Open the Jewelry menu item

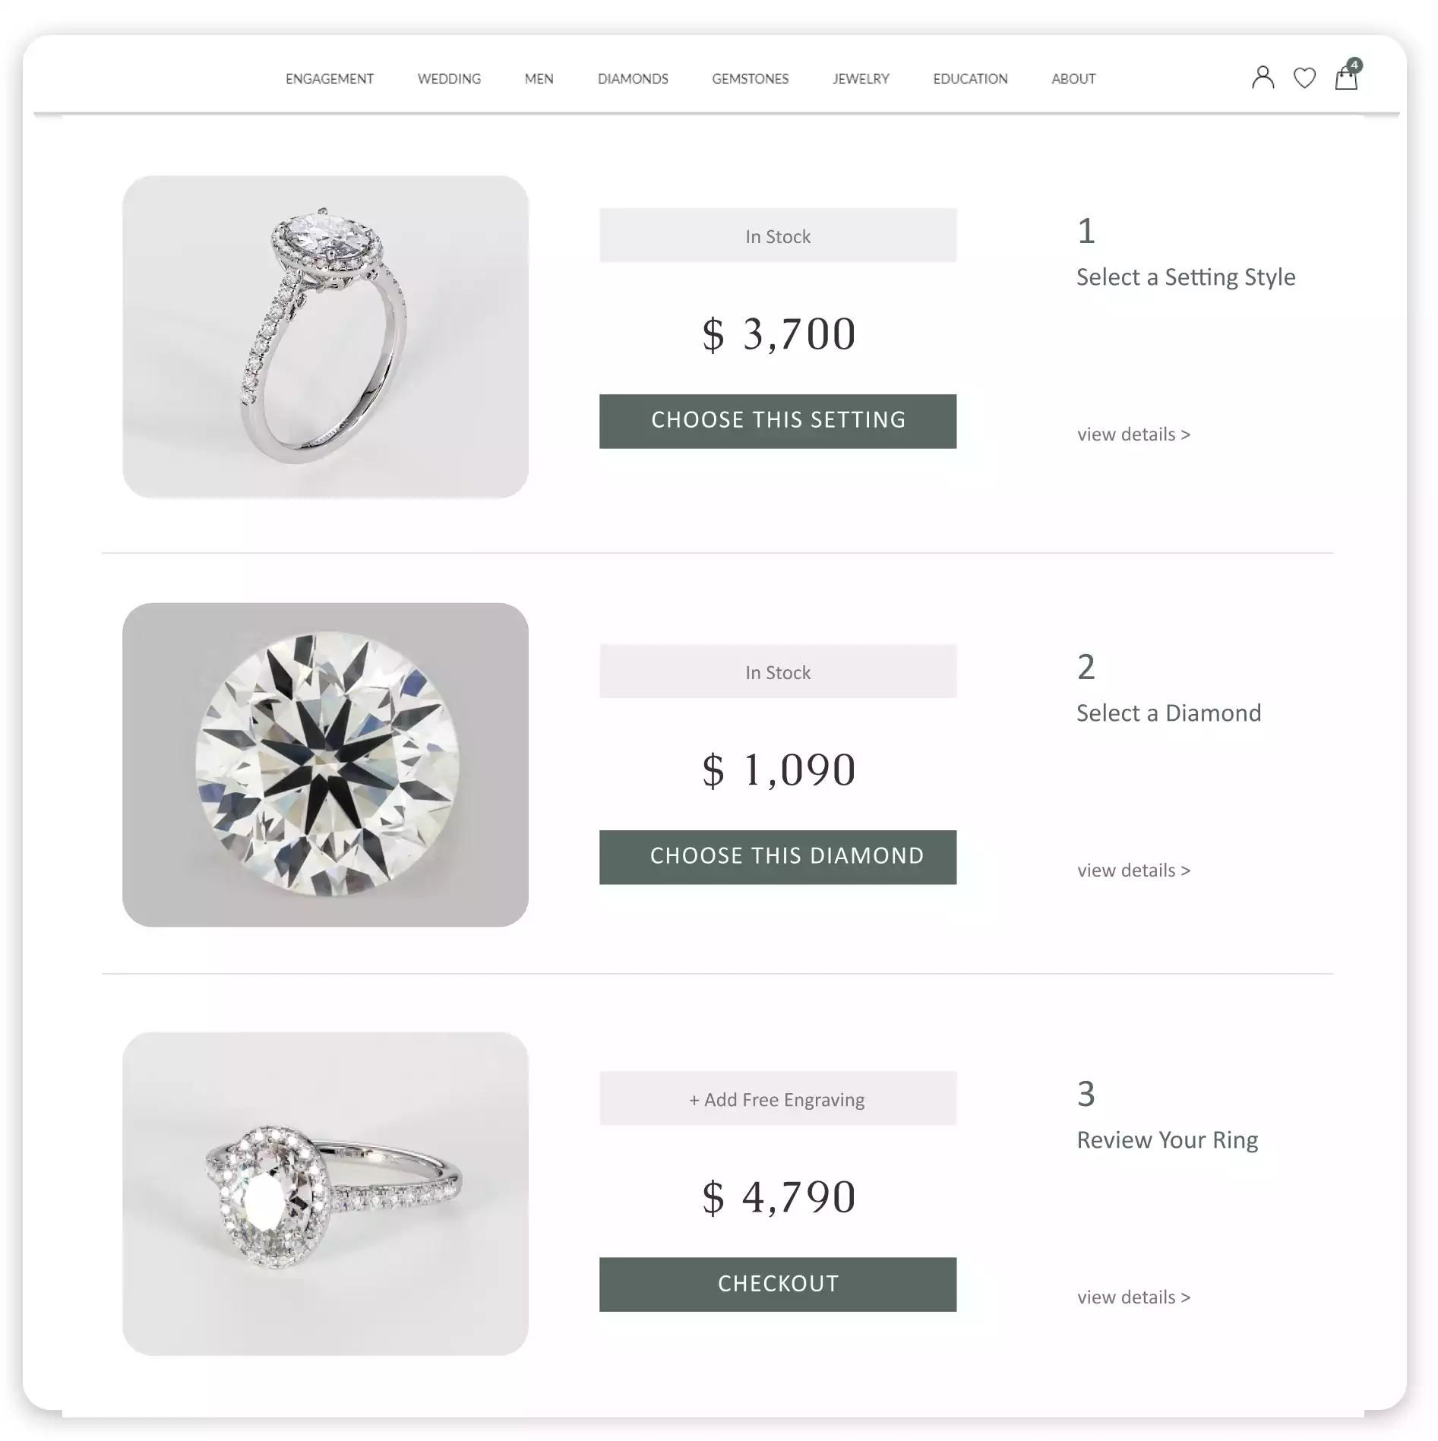coord(861,79)
